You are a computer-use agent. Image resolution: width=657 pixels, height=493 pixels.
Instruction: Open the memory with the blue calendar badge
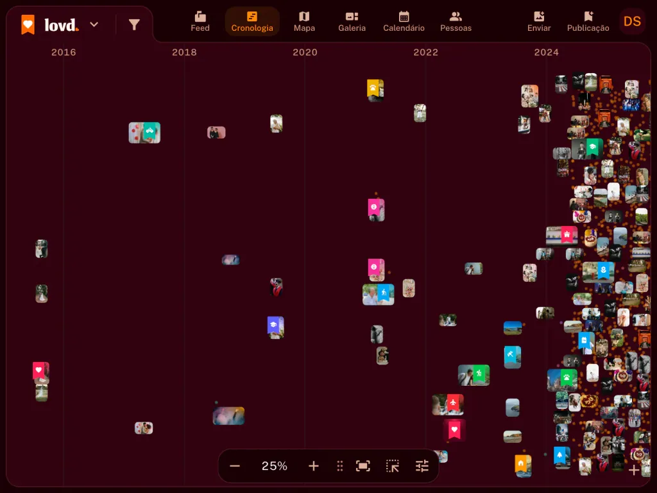click(586, 343)
